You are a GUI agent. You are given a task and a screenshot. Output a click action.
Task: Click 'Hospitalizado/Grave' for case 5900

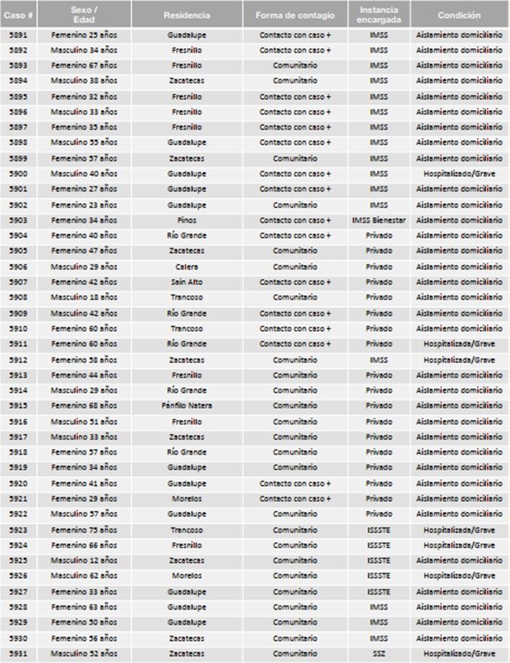click(459, 174)
